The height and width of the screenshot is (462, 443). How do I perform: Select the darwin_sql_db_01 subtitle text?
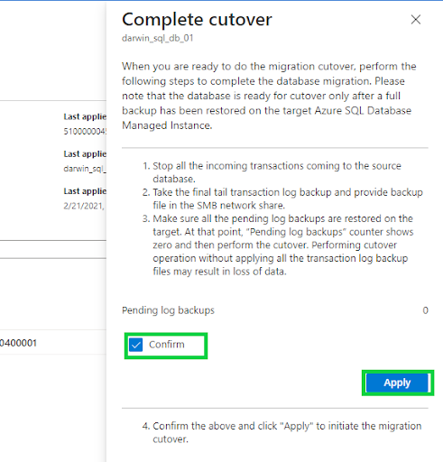(158, 38)
